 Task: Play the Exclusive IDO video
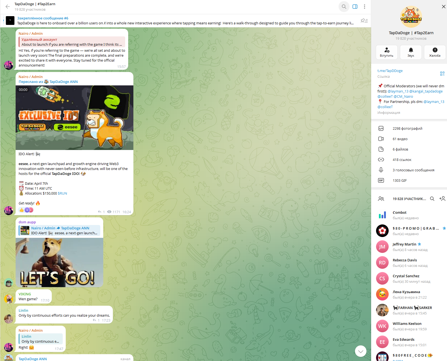click(74, 118)
